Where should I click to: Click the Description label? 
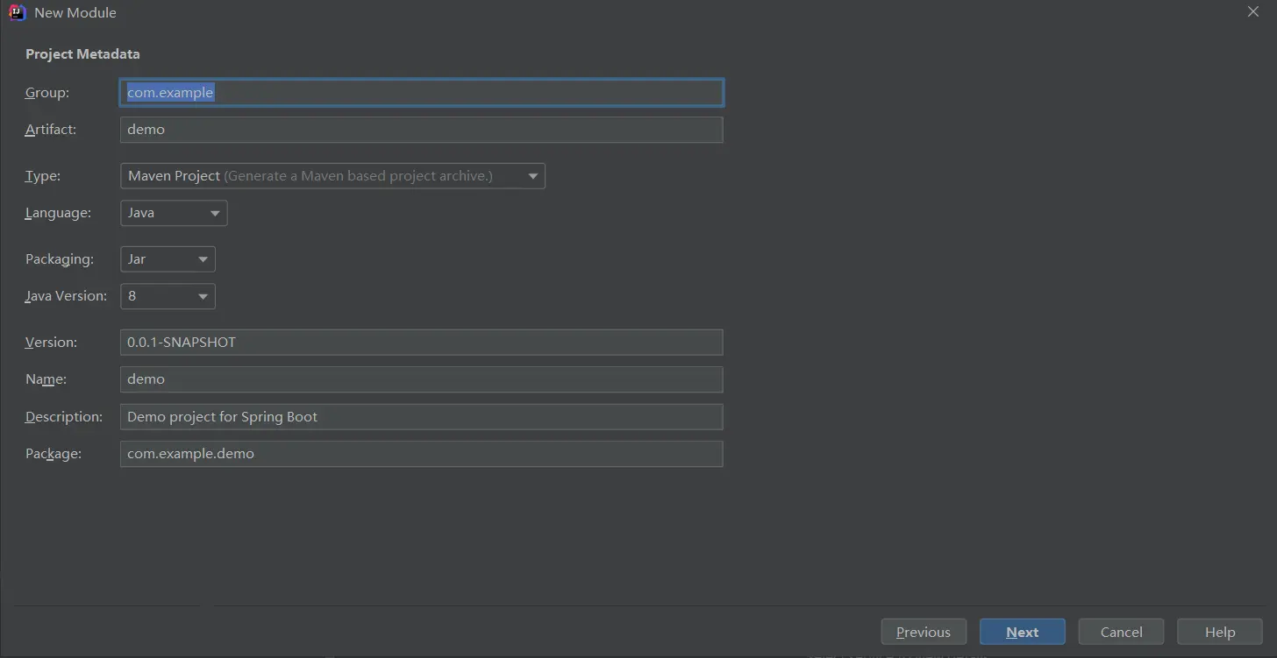coord(64,417)
